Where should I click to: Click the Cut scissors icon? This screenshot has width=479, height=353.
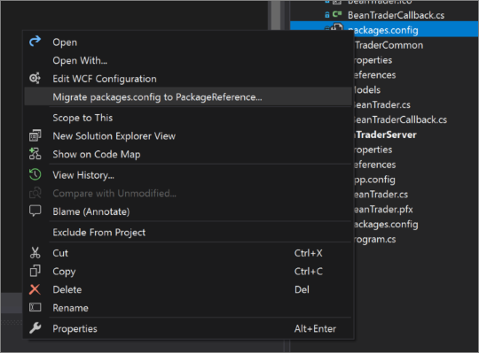point(35,252)
